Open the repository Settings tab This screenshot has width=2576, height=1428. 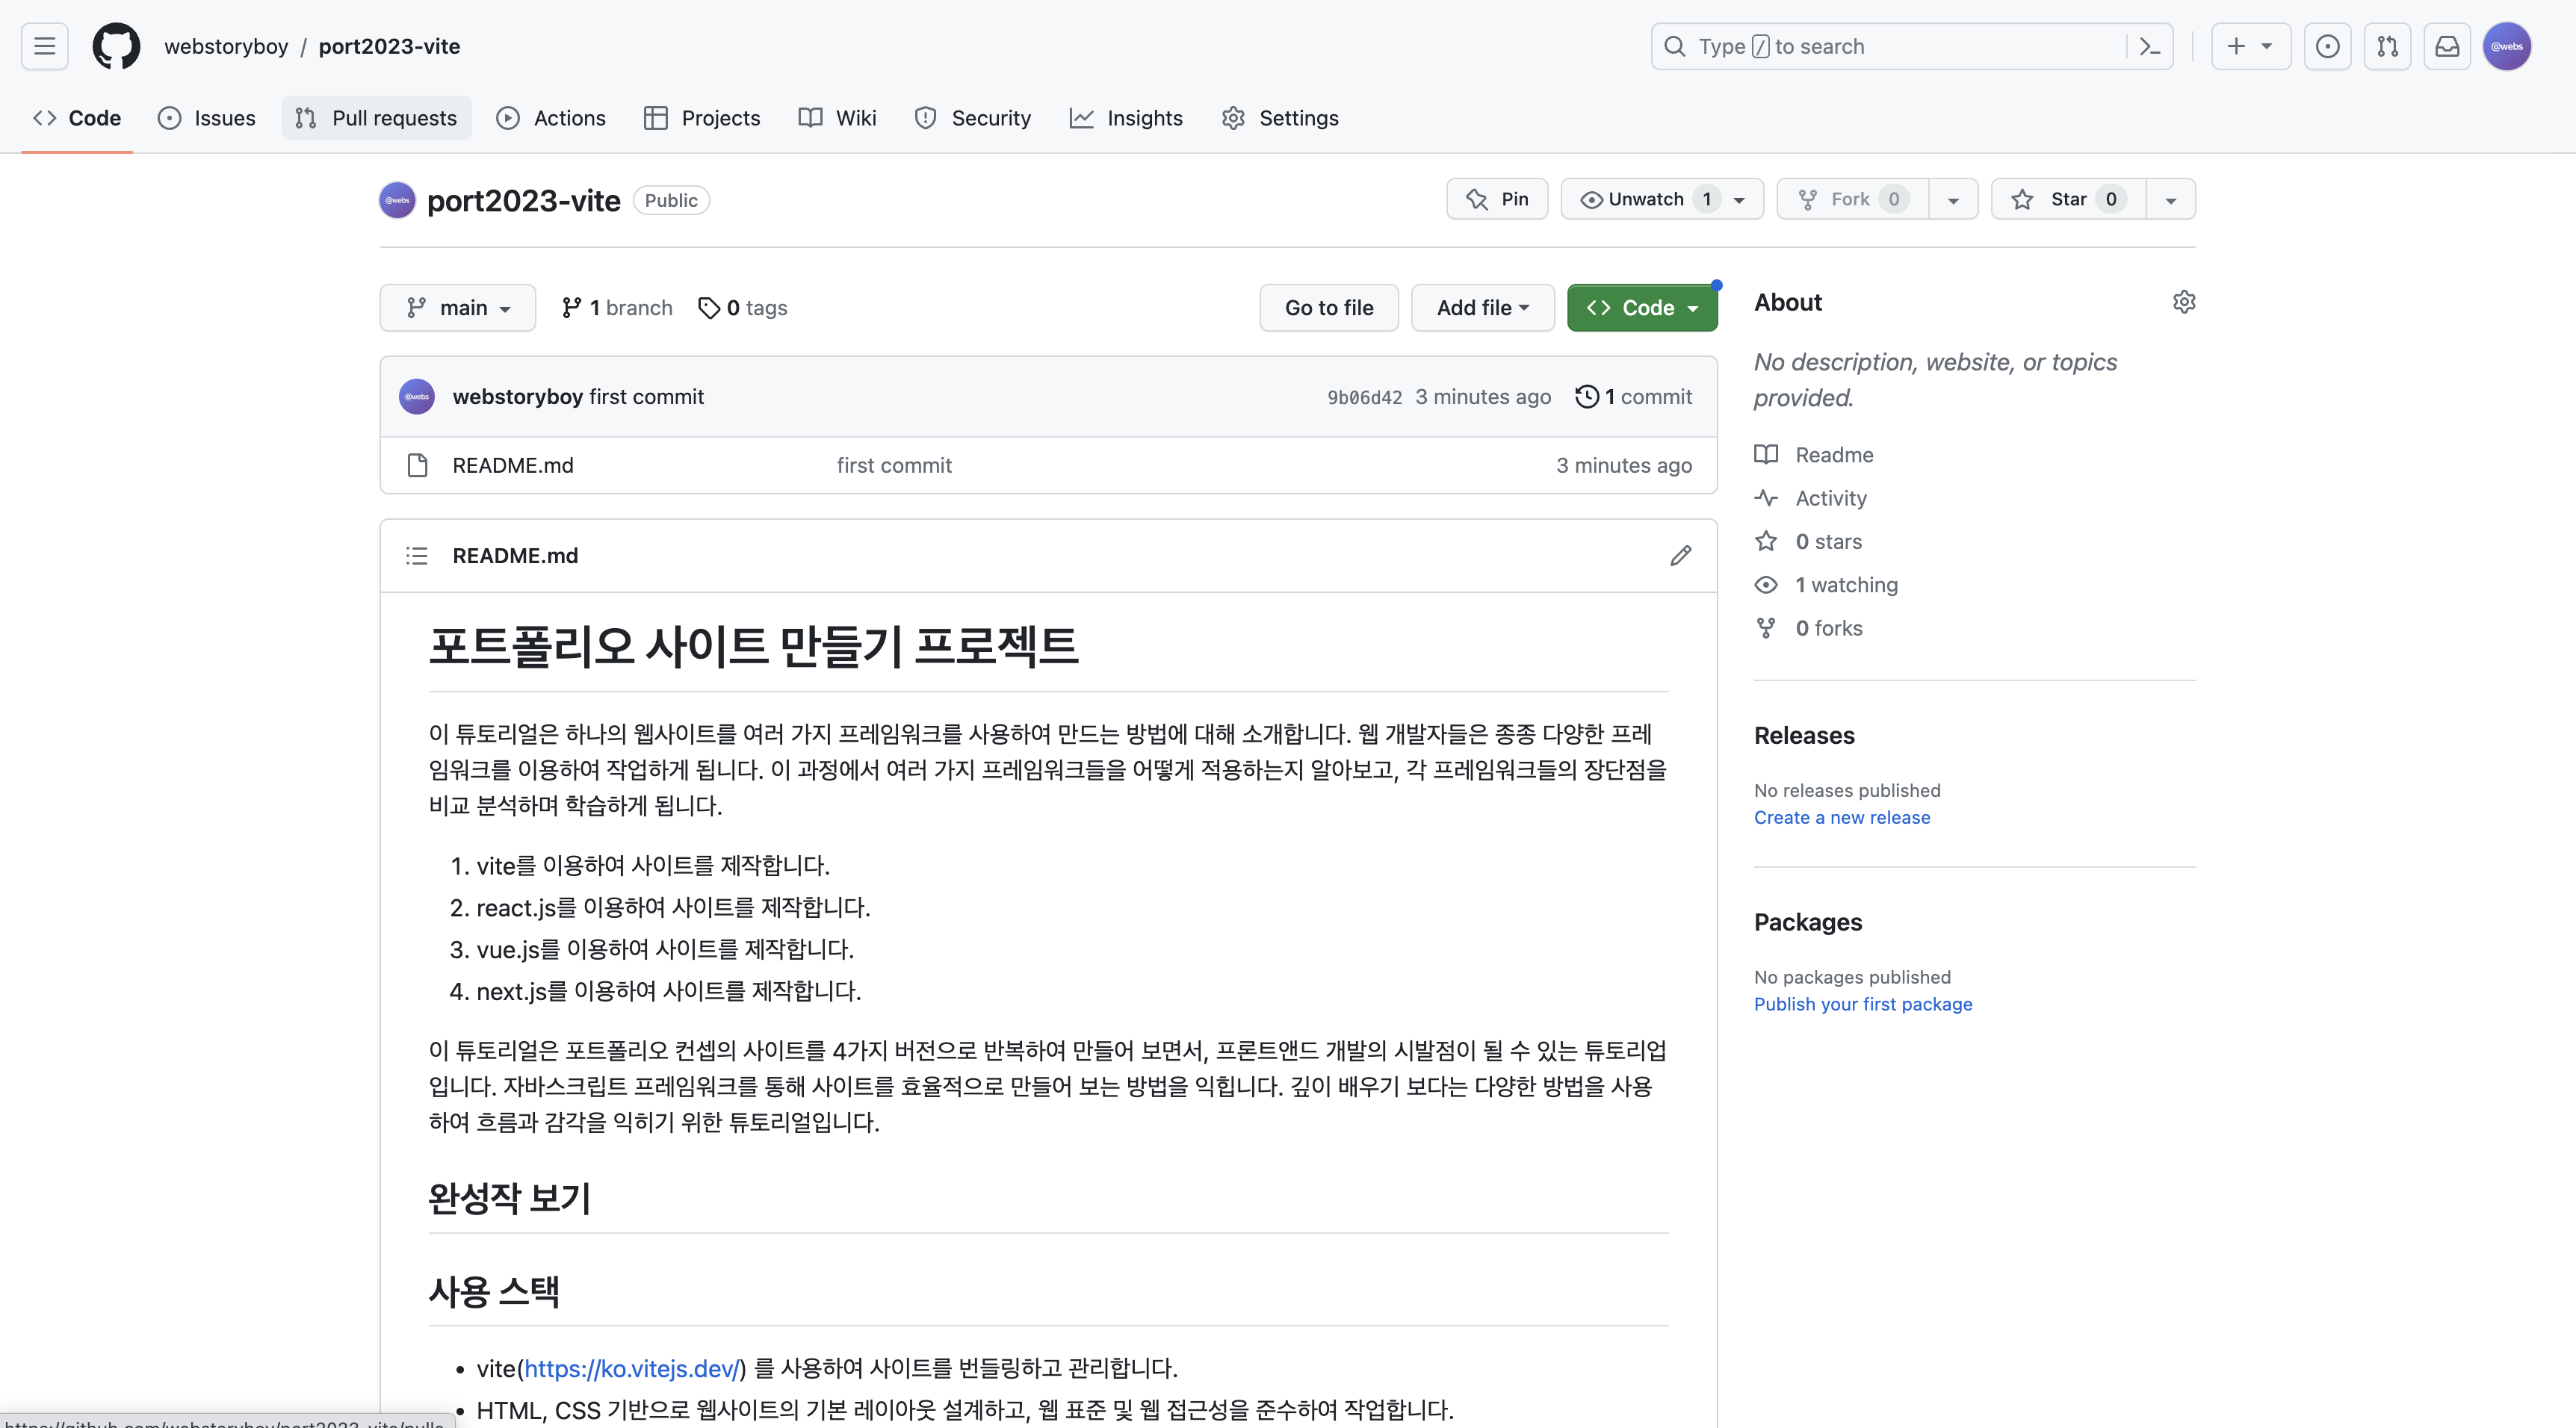click(x=1280, y=118)
